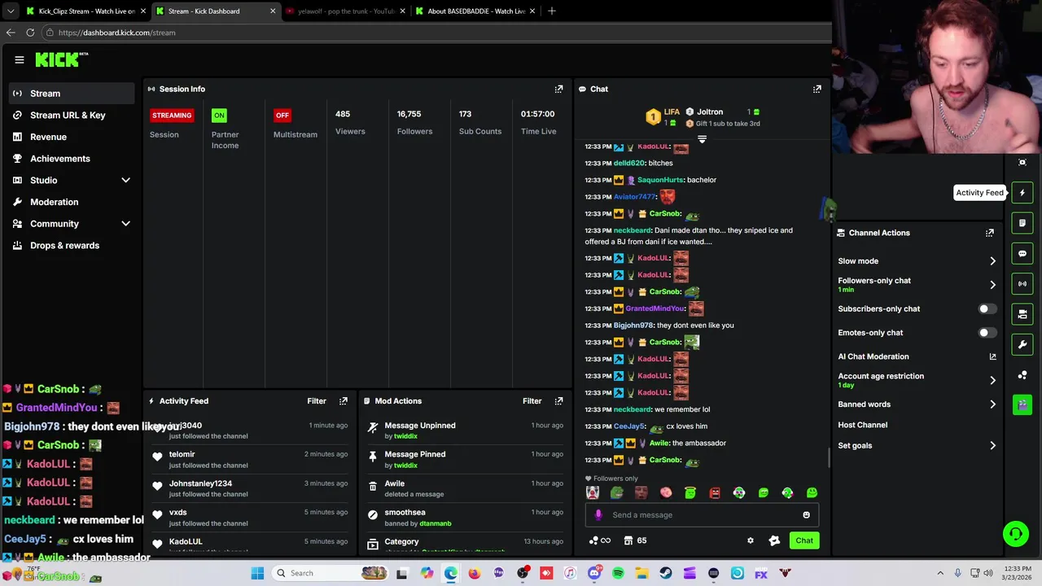Open the Windows Start menu
This screenshot has width=1042, height=586.
(257, 573)
